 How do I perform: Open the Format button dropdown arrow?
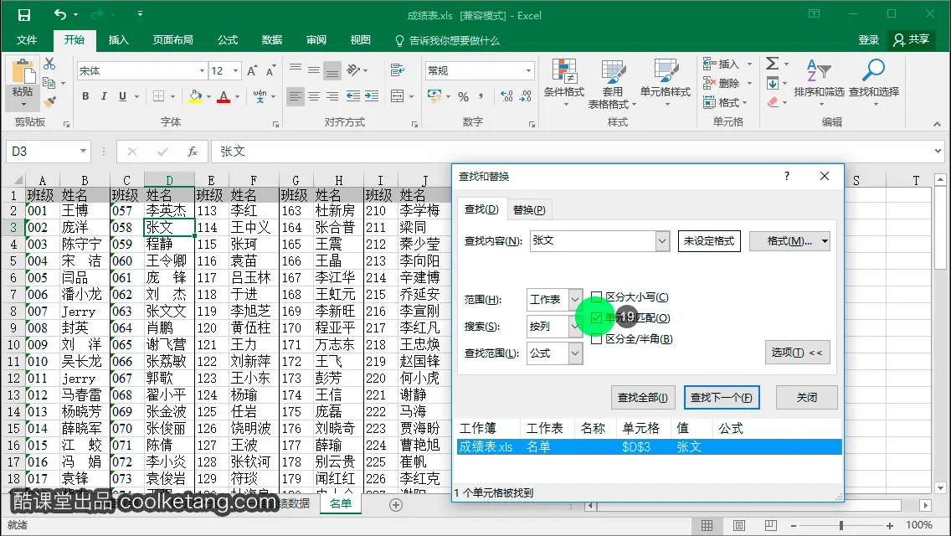tap(825, 241)
